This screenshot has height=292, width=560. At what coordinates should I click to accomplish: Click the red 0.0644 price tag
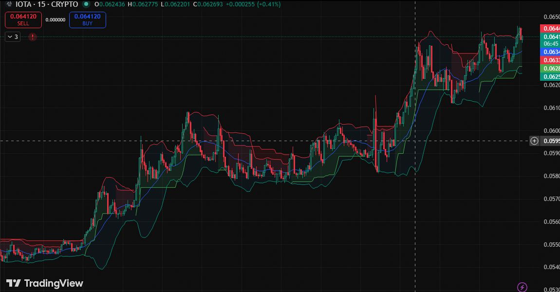[550, 29]
